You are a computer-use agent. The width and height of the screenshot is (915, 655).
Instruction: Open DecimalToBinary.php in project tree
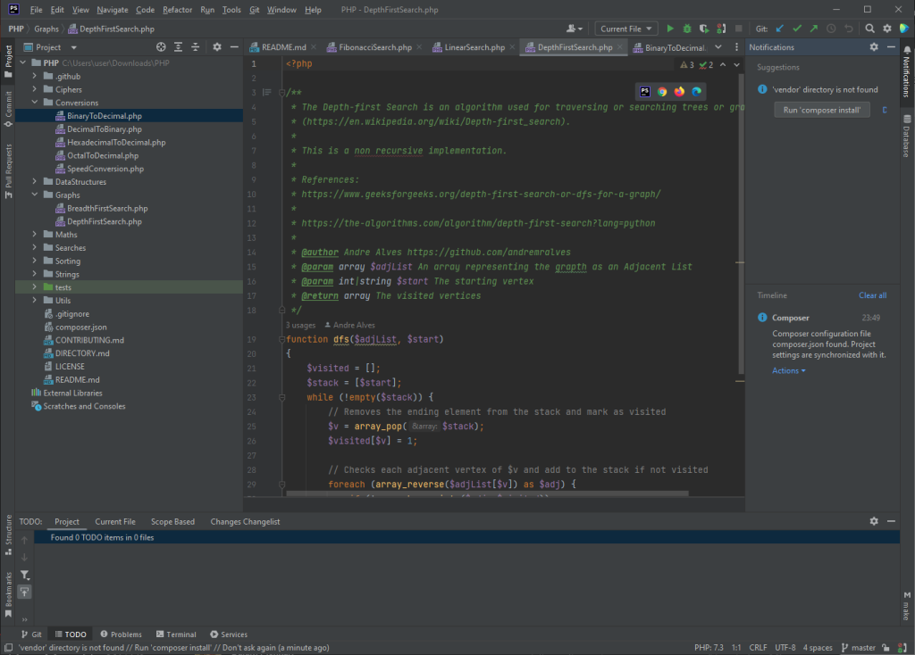point(104,129)
